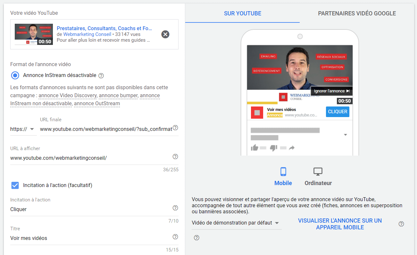Select the Mobile preview phone icon

coord(283,172)
